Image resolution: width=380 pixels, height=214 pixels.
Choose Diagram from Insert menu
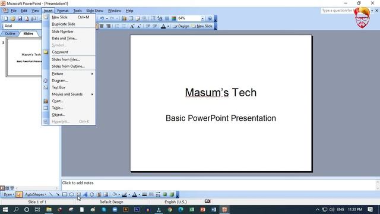coord(69,80)
